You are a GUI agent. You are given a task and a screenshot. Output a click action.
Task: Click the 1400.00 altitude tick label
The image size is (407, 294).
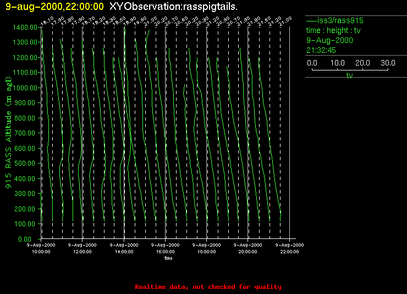23,27
